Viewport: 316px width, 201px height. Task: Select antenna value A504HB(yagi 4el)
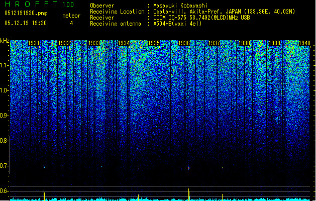(x=177, y=24)
